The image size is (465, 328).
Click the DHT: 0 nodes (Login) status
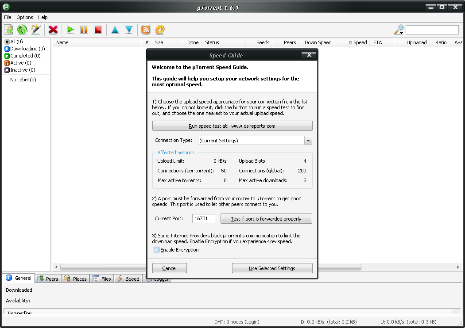tap(236, 322)
